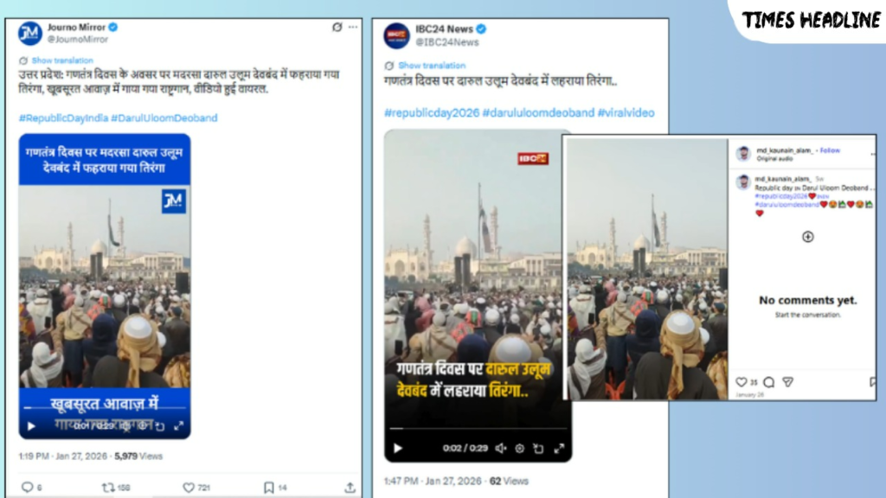Screen dimensions: 886x498
Task: Open more options on Journo Mirror tweet
Action: [353, 27]
